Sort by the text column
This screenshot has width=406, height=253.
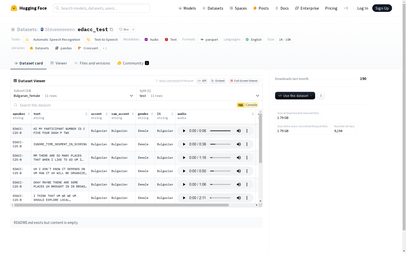tap(86, 114)
